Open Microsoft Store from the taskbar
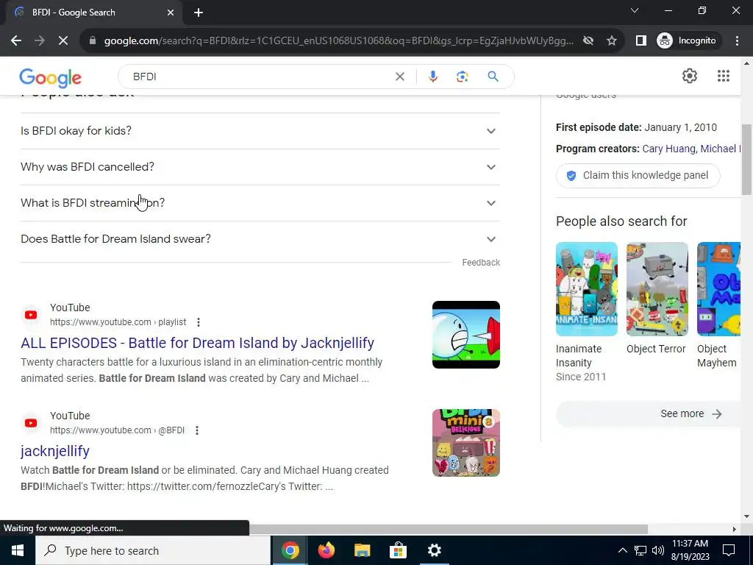The width and height of the screenshot is (753, 565). [398, 550]
